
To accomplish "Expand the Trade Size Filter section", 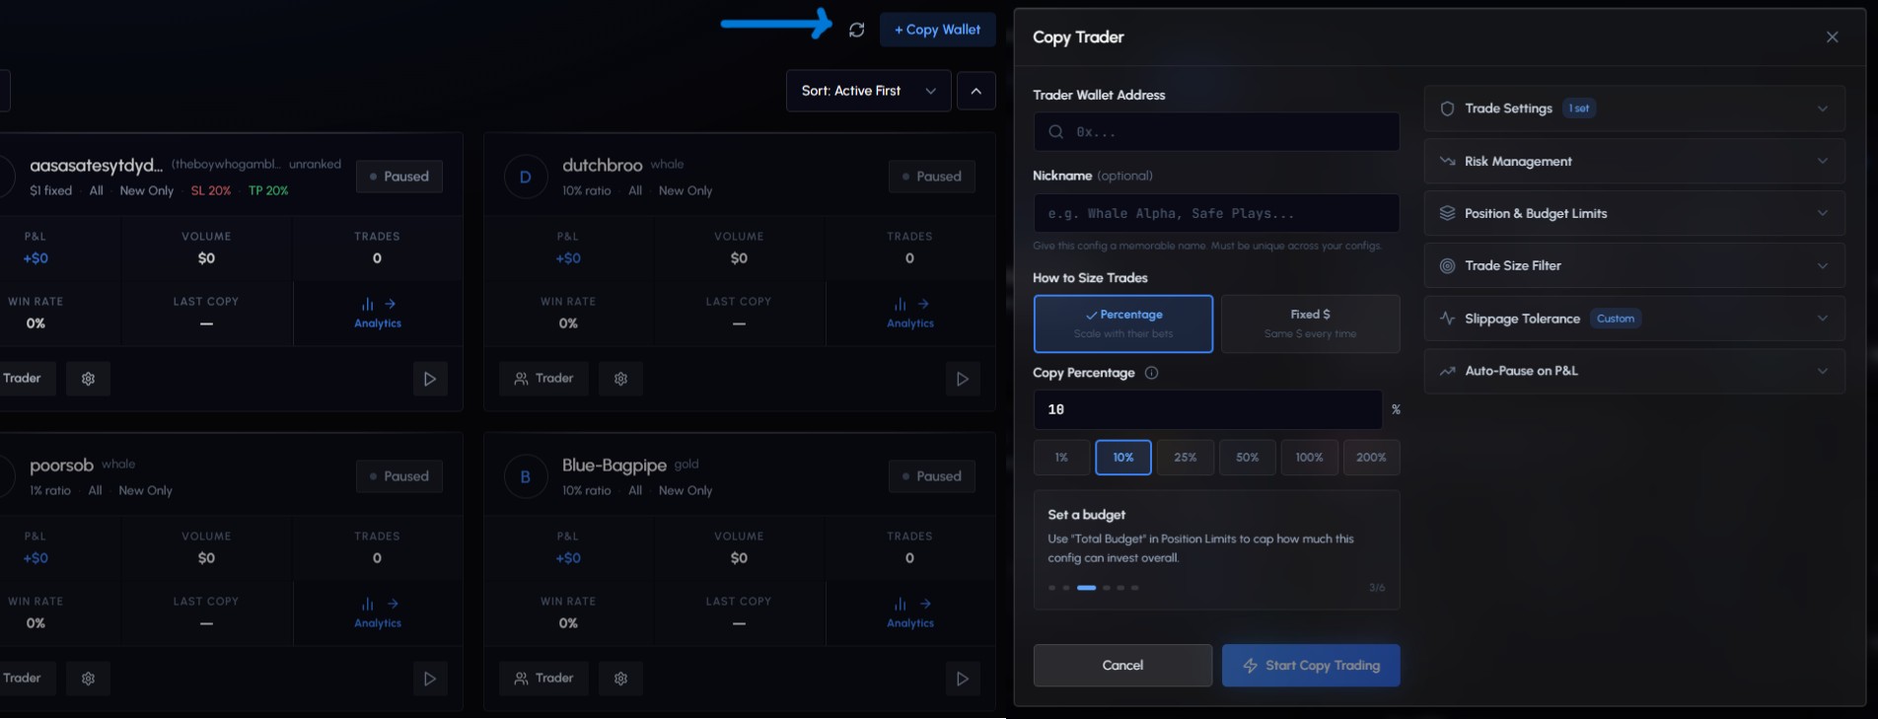I will click(1633, 265).
